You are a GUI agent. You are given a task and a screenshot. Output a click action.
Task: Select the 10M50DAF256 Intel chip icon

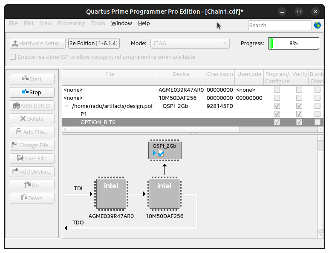click(x=164, y=194)
